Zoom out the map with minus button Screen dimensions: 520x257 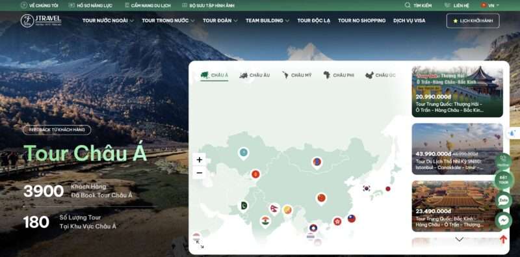pos(200,172)
